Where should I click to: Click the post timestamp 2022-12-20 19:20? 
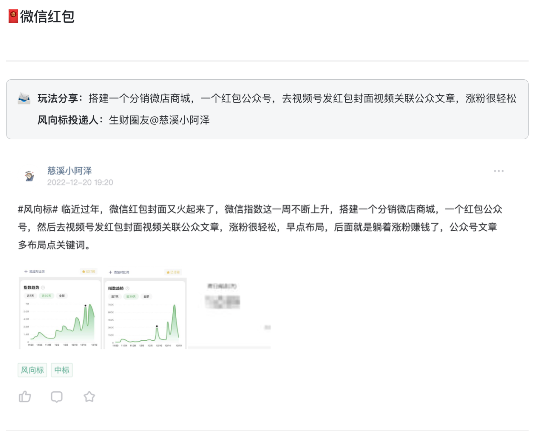click(80, 182)
